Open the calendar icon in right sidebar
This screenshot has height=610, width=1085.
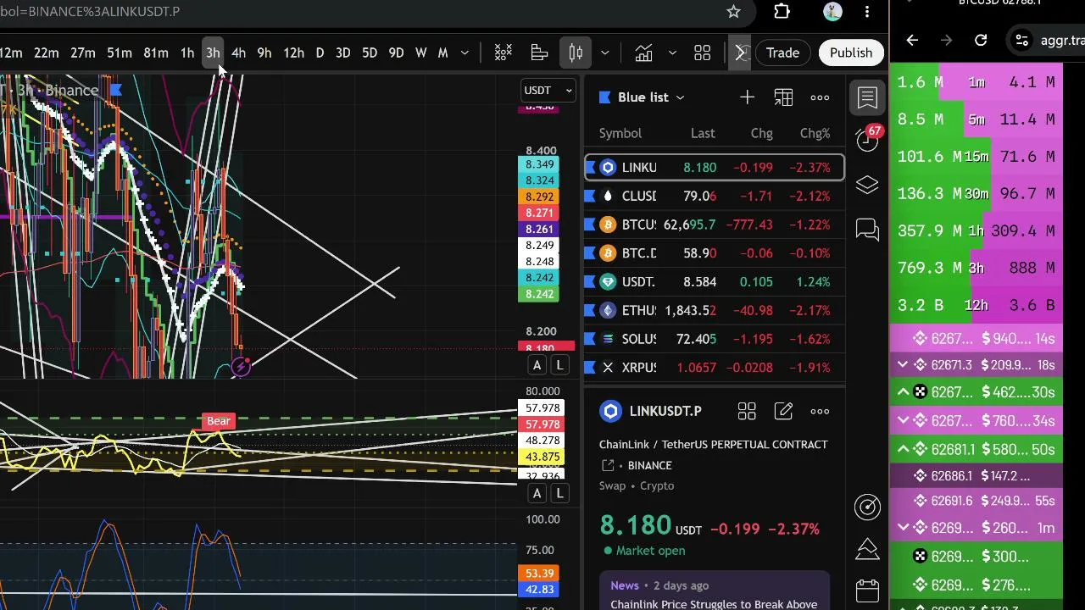click(867, 591)
